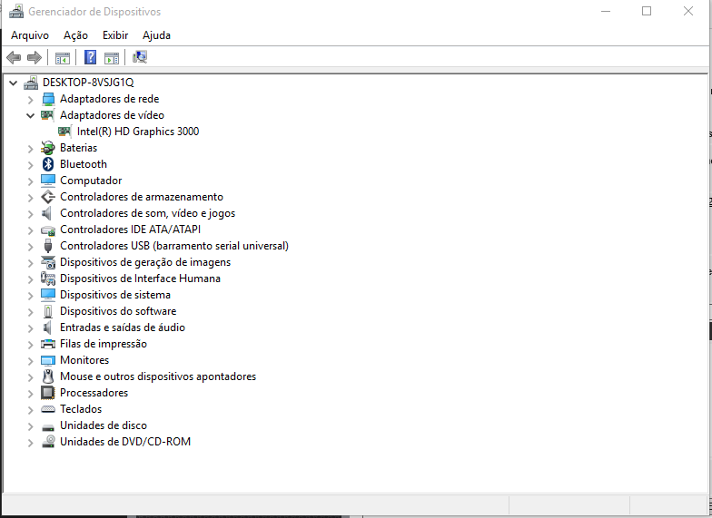Click the Unidades de DVD/CD-ROM disc icon
712x518 pixels.
pos(48,442)
